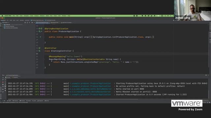Open the Window menu
This screenshot has height=118, width=211.
[64, 16]
